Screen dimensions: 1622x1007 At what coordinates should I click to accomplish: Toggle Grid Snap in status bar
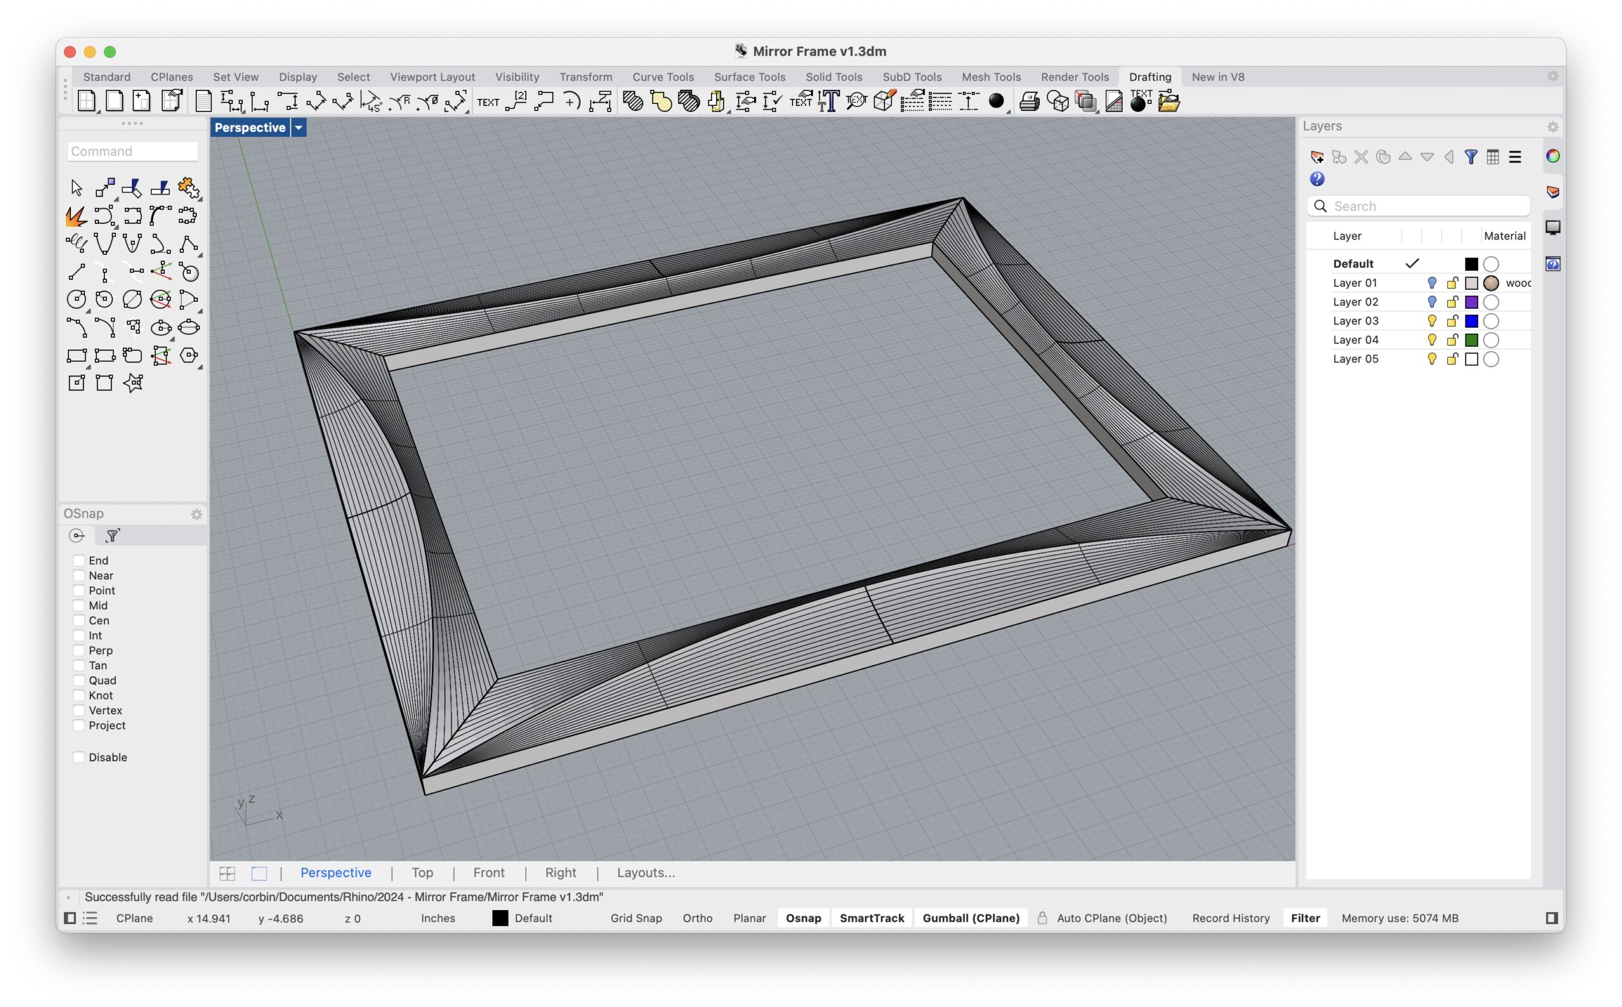[x=636, y=918]
